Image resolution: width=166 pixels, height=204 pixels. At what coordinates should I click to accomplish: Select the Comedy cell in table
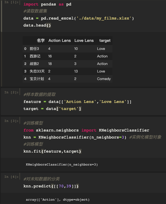click(104, 79)
